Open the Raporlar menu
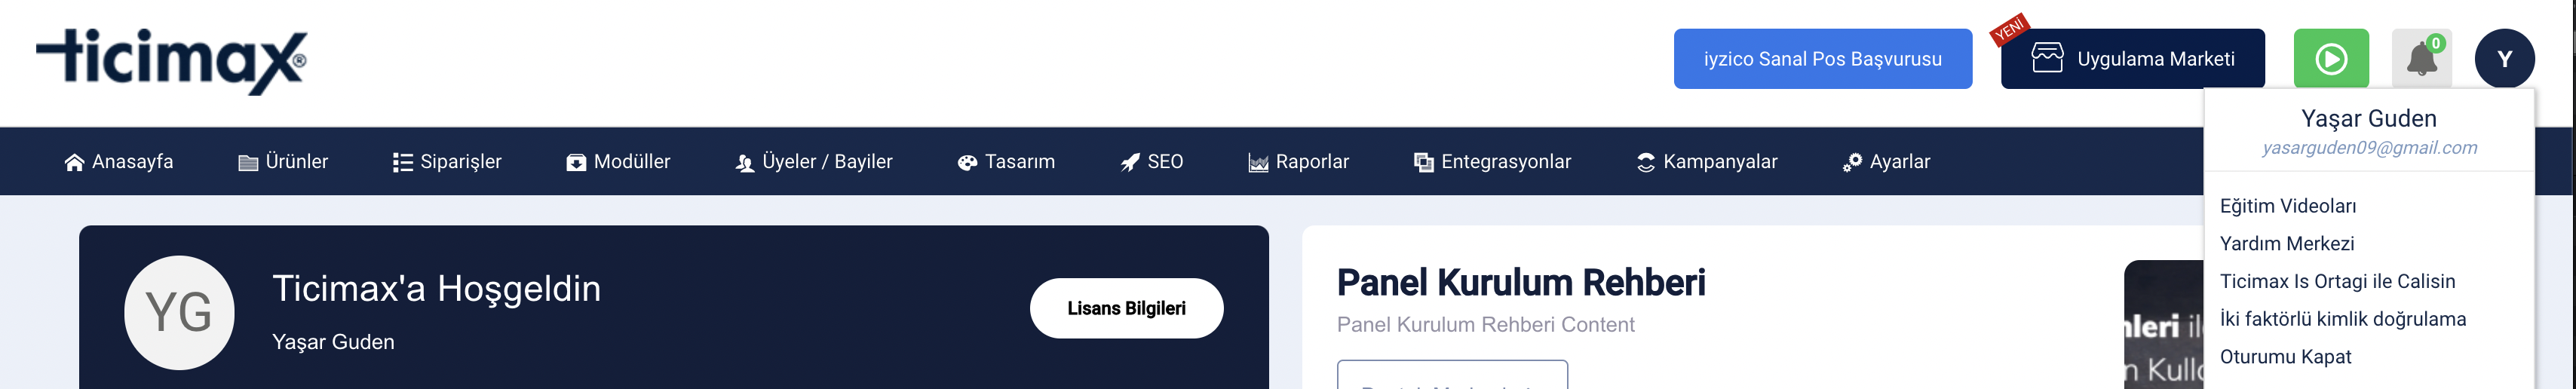Viewport: 2576px width, 389px height. (x=1298, y=162)
